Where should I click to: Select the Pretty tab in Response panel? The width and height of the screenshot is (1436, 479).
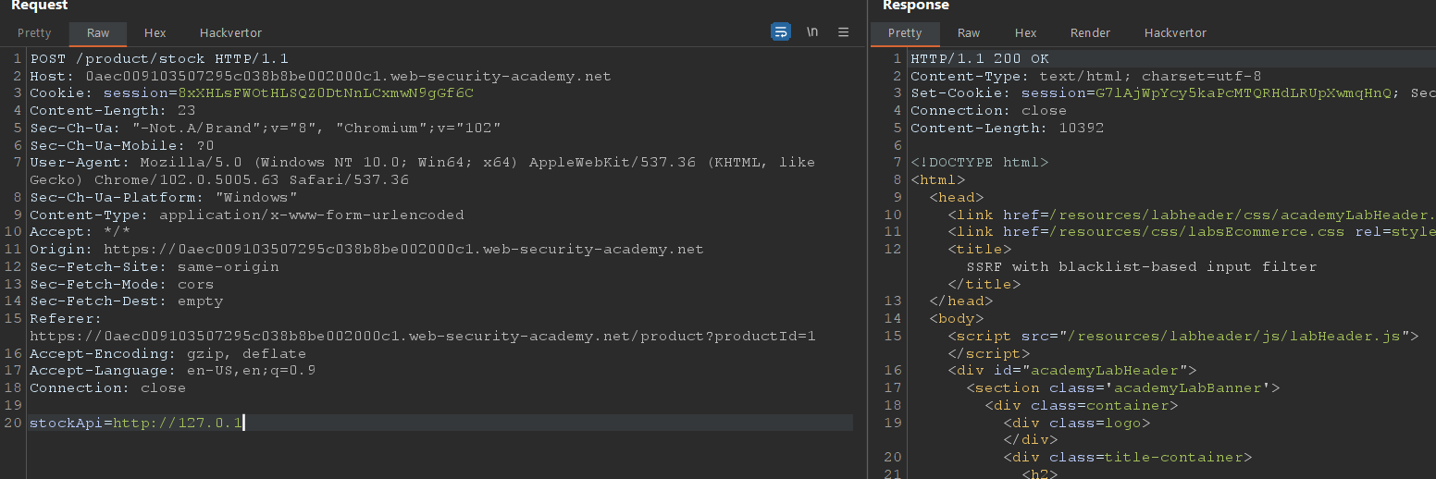point(905,33)
